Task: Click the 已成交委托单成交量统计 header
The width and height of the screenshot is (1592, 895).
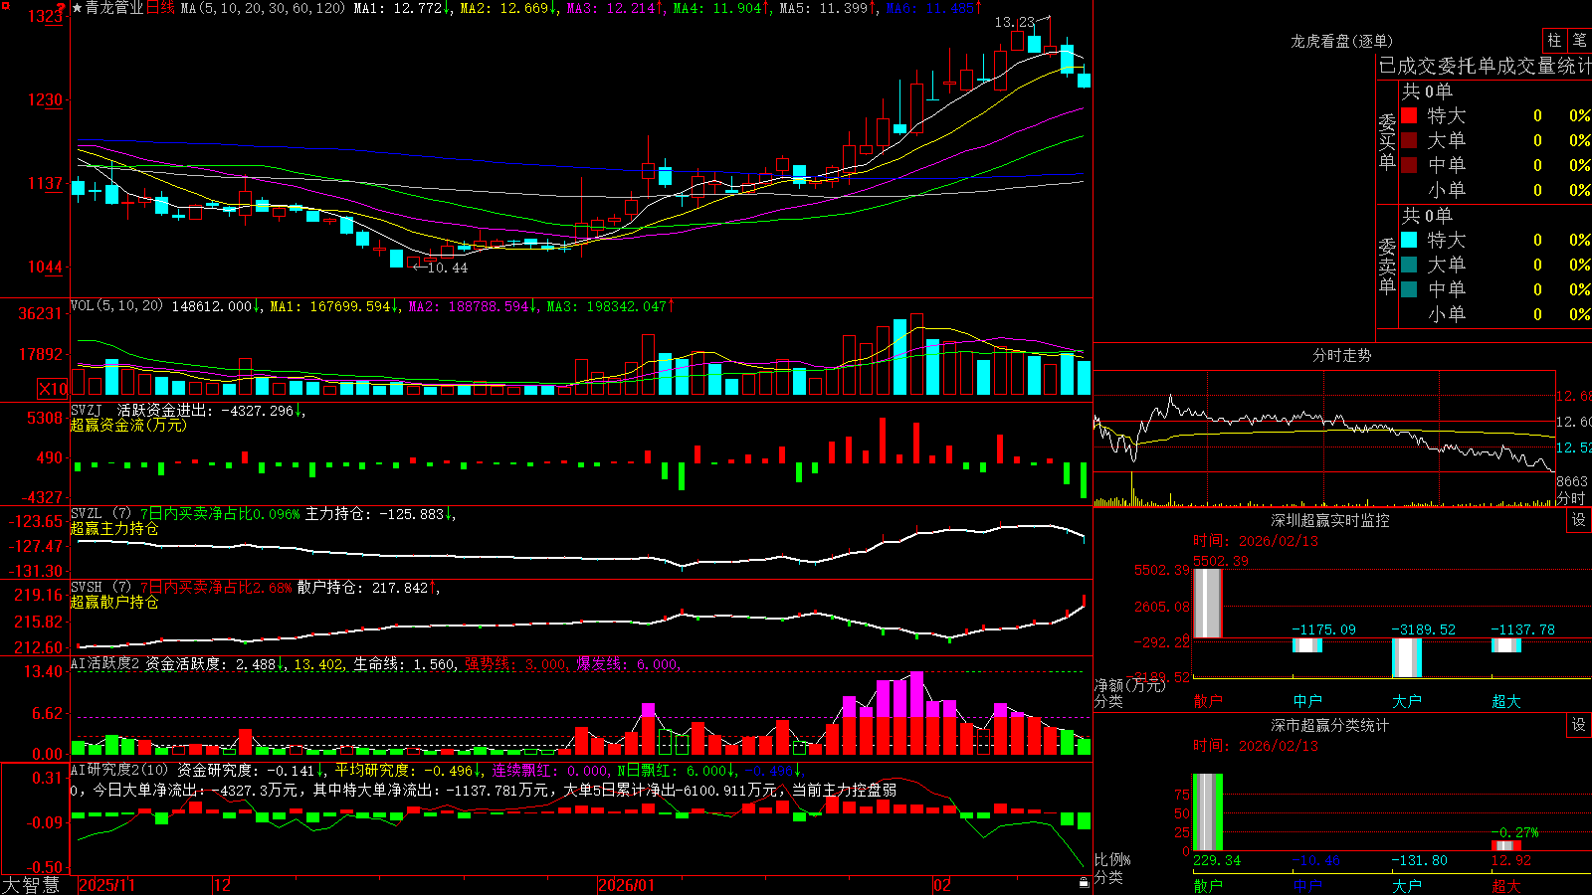Action: point(1485,66)
